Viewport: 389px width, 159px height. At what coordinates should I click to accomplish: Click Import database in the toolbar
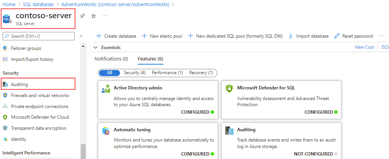pyautogui.click(x=309, y=36)
